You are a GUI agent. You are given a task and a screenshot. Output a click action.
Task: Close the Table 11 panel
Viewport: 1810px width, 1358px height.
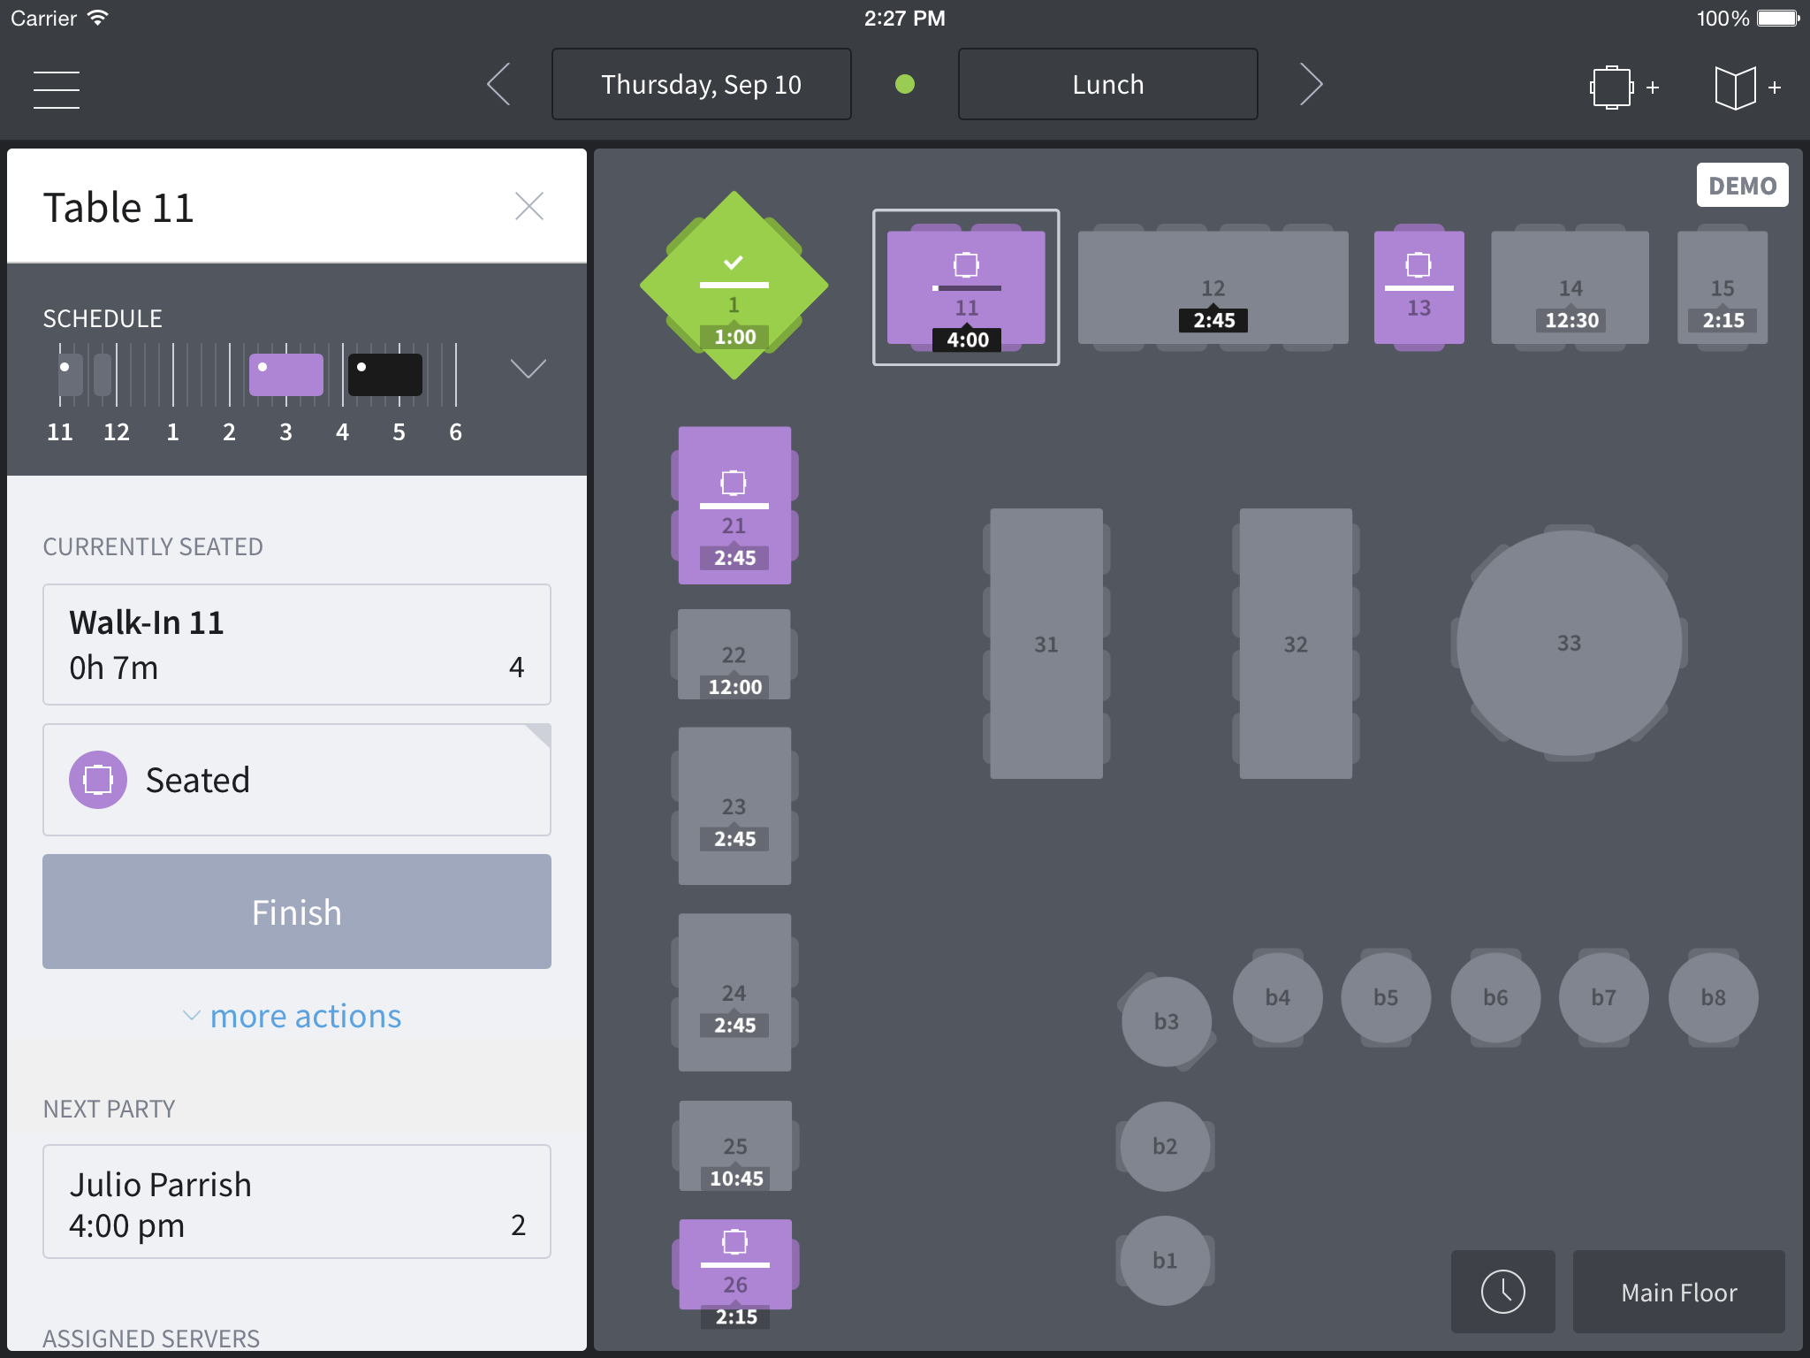click(529, 207)
